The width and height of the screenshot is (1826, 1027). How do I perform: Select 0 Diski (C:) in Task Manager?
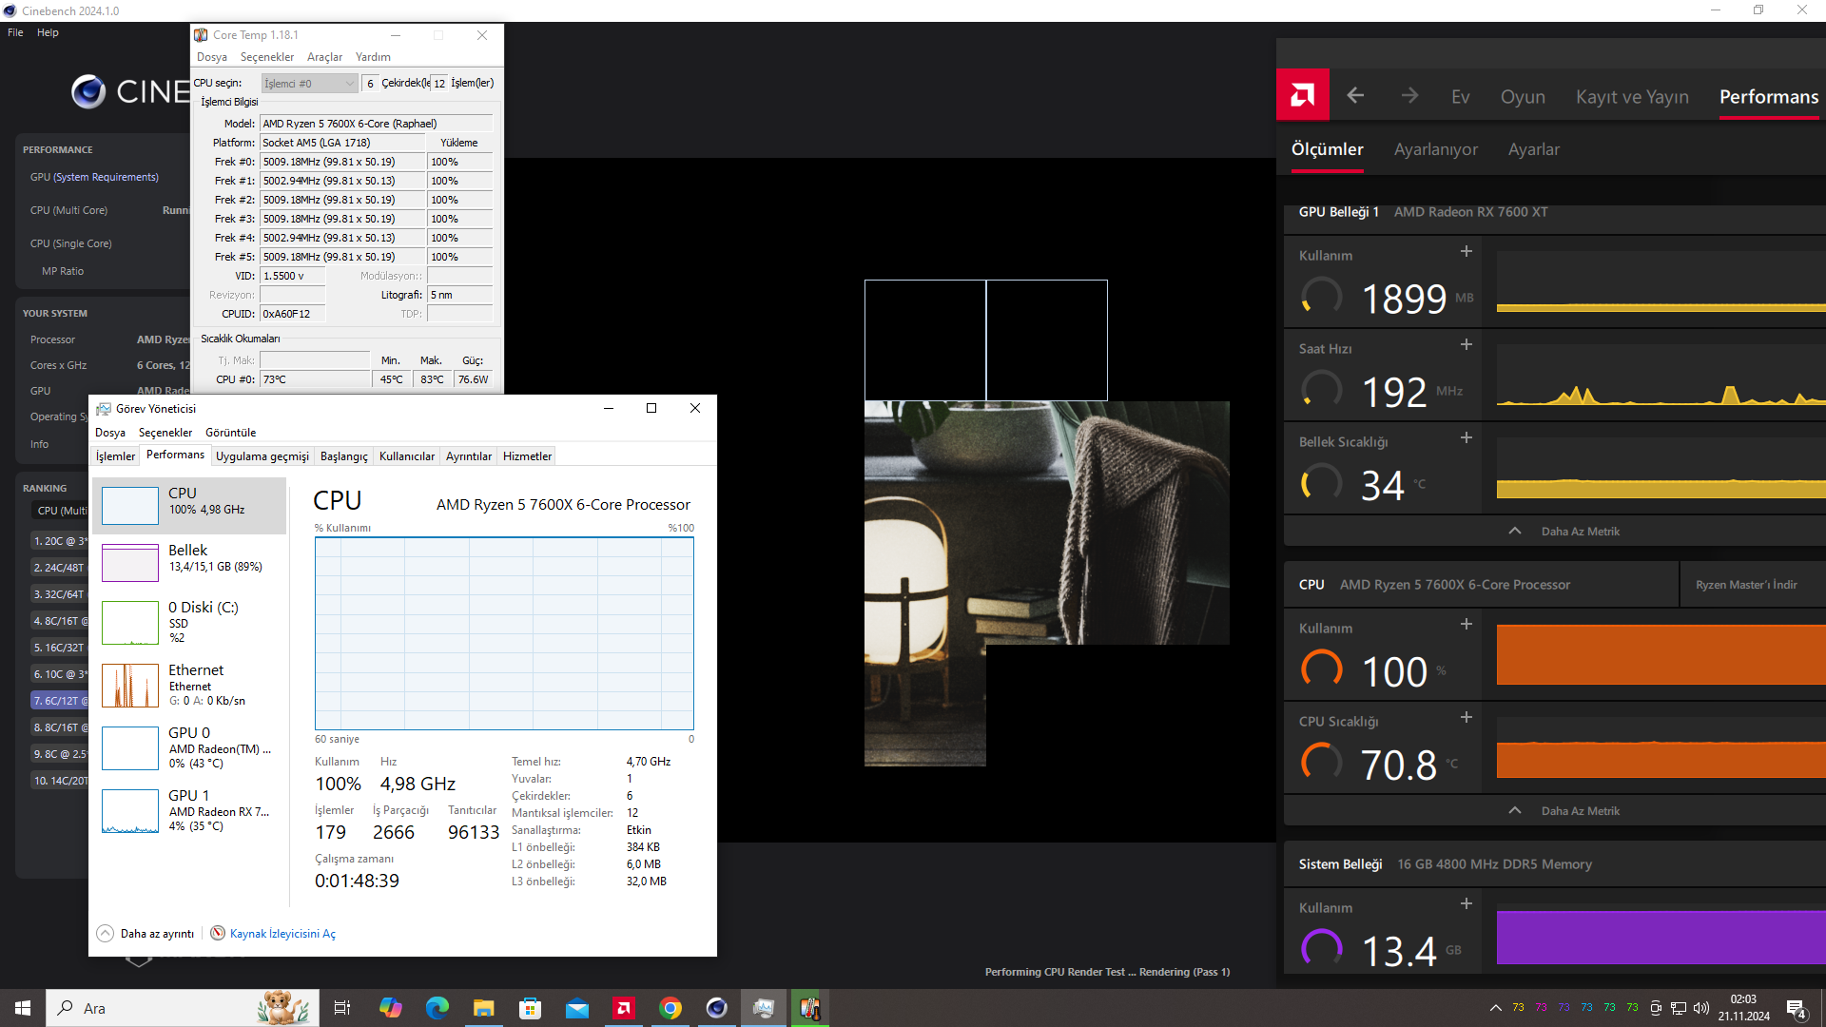pos(190,623)
